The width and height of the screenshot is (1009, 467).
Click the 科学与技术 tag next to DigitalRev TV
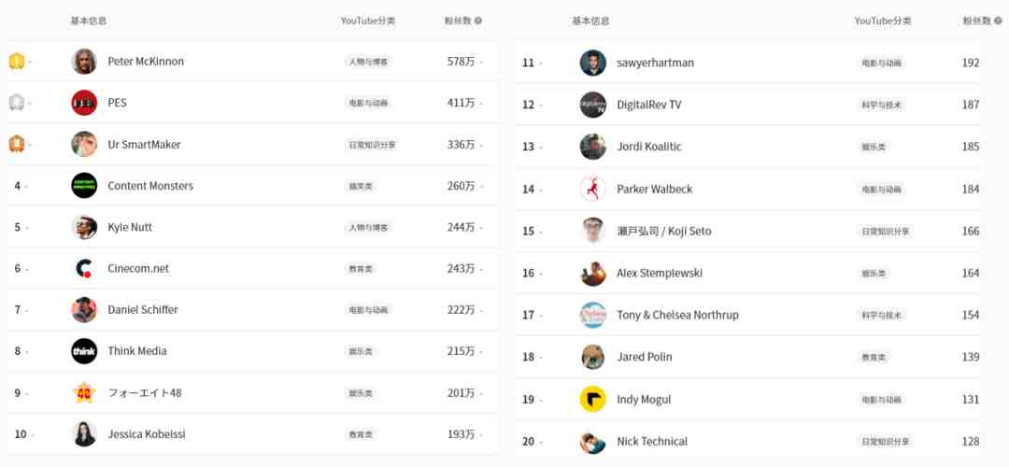(x=882, y=105)
